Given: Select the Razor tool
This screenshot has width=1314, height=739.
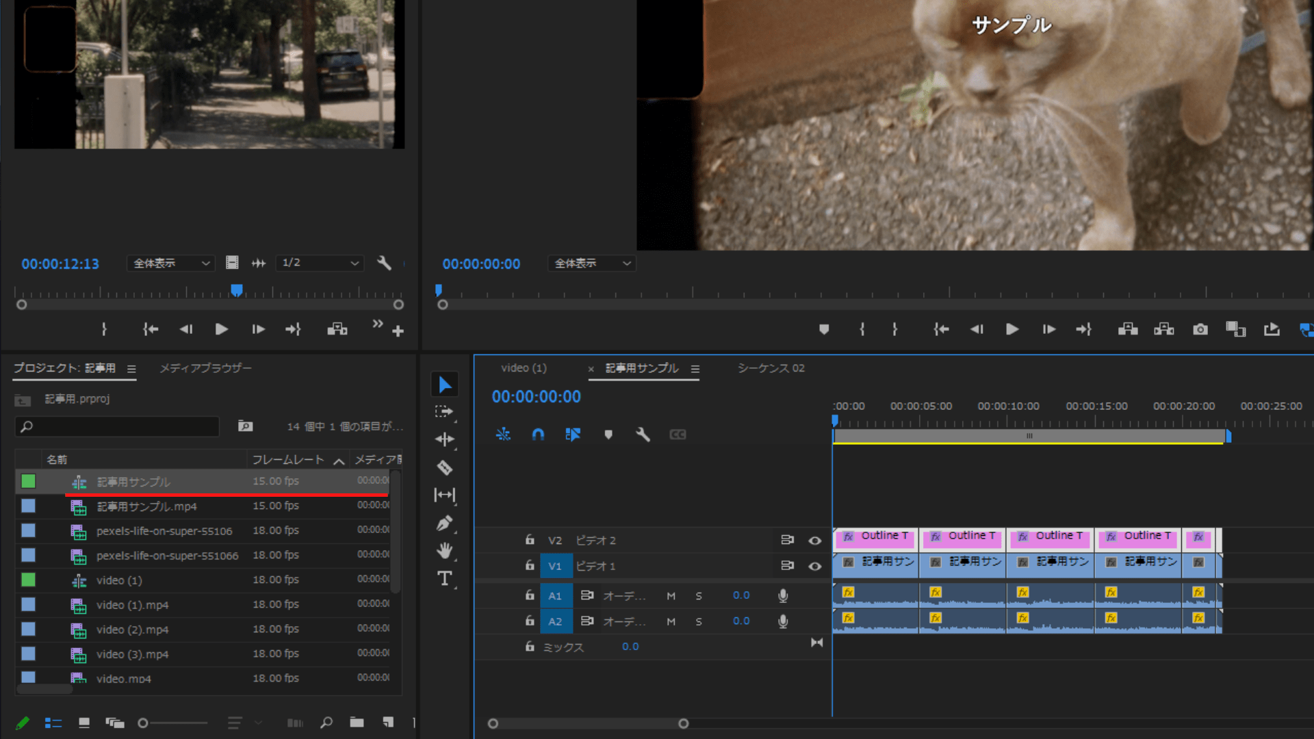Looking at the screenshot, I should 445,468.
